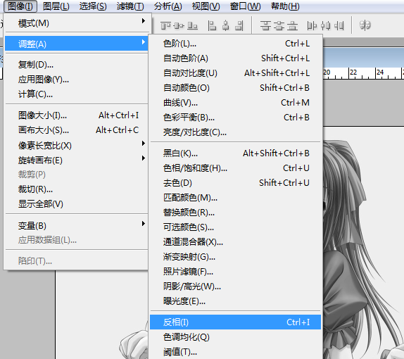Open the 图层(L) menu
The image size is (404, 359).
tap(56, 6)
